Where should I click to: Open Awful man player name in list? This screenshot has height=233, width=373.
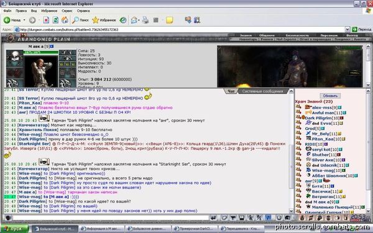coord(323,113)
